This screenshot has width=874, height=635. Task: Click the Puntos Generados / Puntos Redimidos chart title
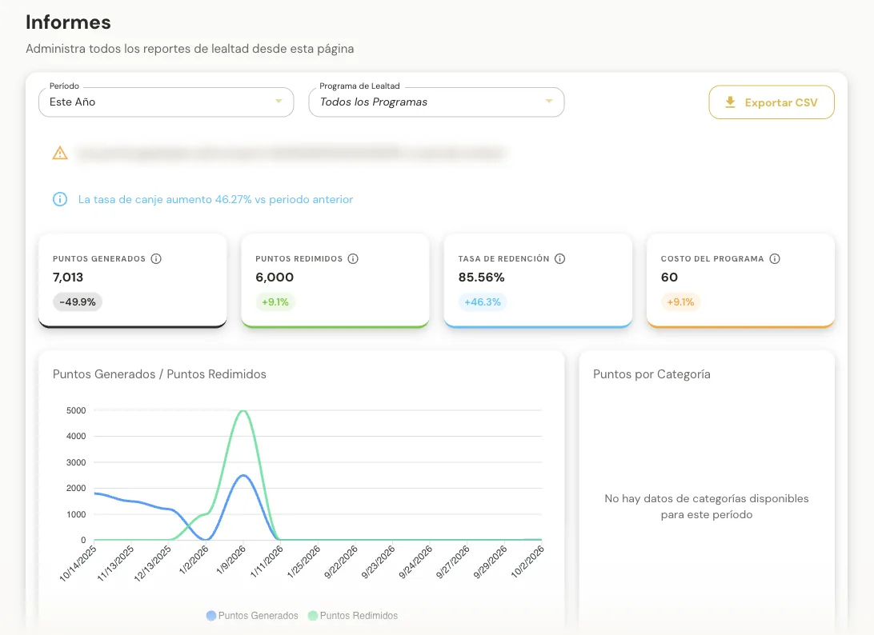pyautogui.click(x=159, y=374)
